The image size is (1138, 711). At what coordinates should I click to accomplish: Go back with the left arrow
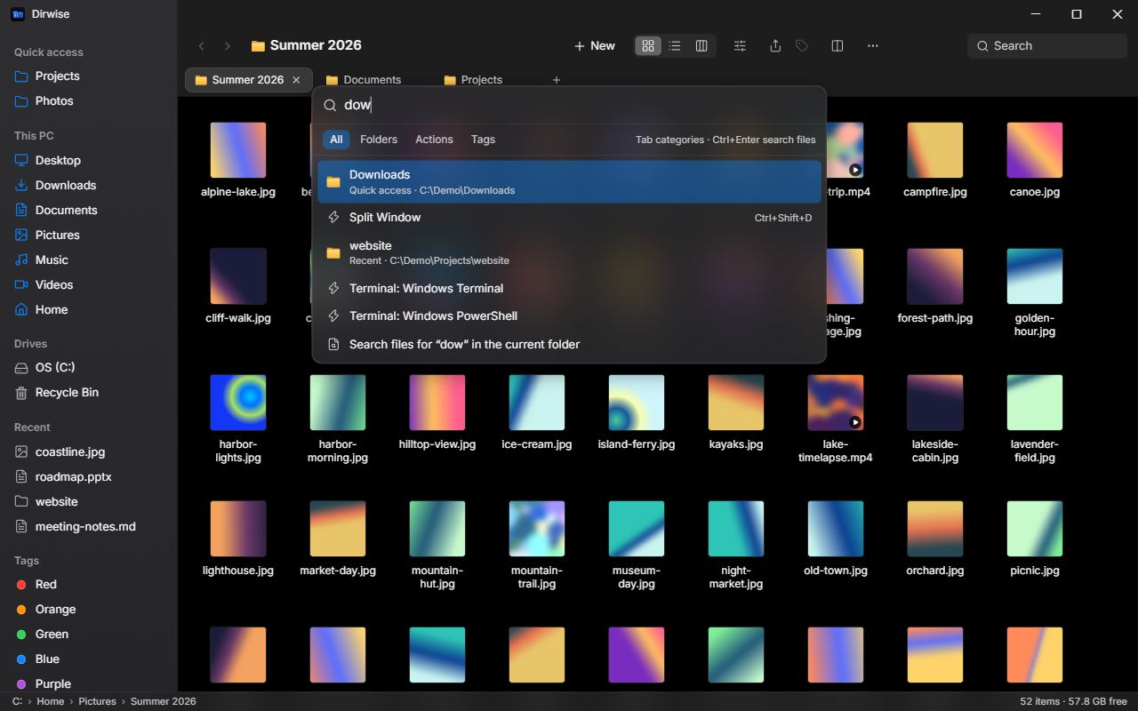[x=202, y=46]
